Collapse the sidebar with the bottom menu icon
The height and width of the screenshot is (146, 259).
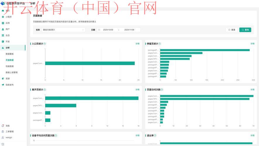click(x=3, y=144)
